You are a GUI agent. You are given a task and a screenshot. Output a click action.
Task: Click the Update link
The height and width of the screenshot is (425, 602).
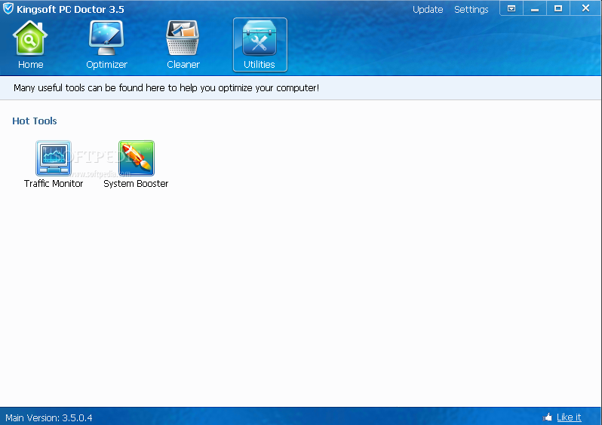point(428,10)
